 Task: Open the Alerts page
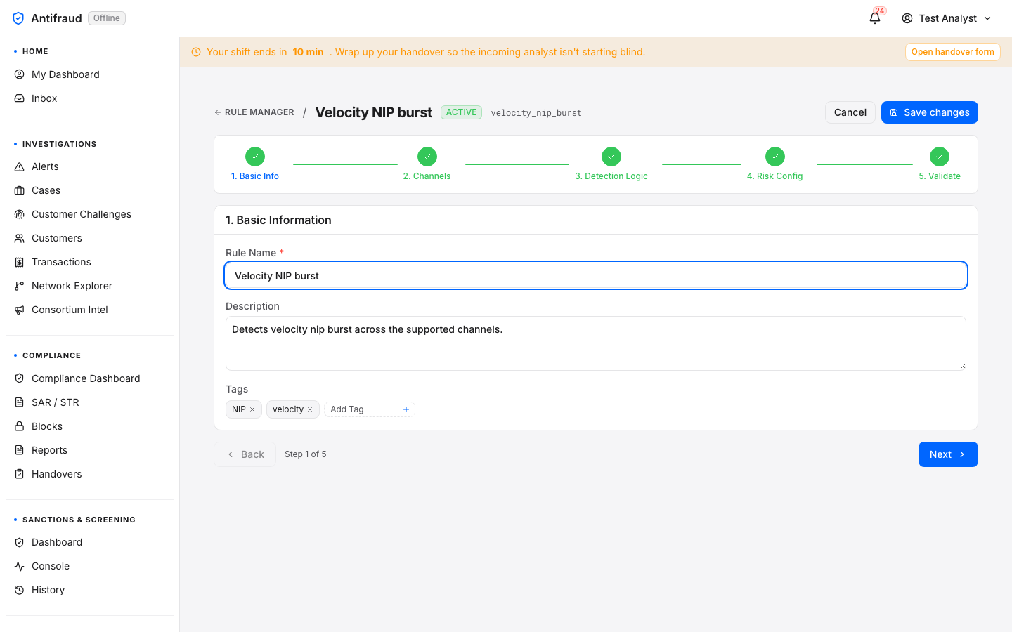(x=90, y=166)
